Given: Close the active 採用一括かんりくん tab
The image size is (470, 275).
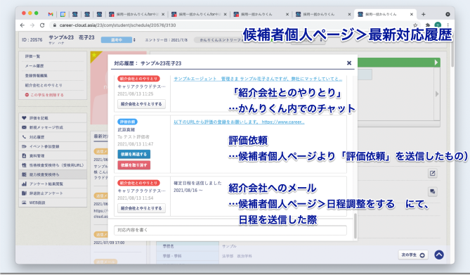Looking at the screenshot, I should [412, 14].
